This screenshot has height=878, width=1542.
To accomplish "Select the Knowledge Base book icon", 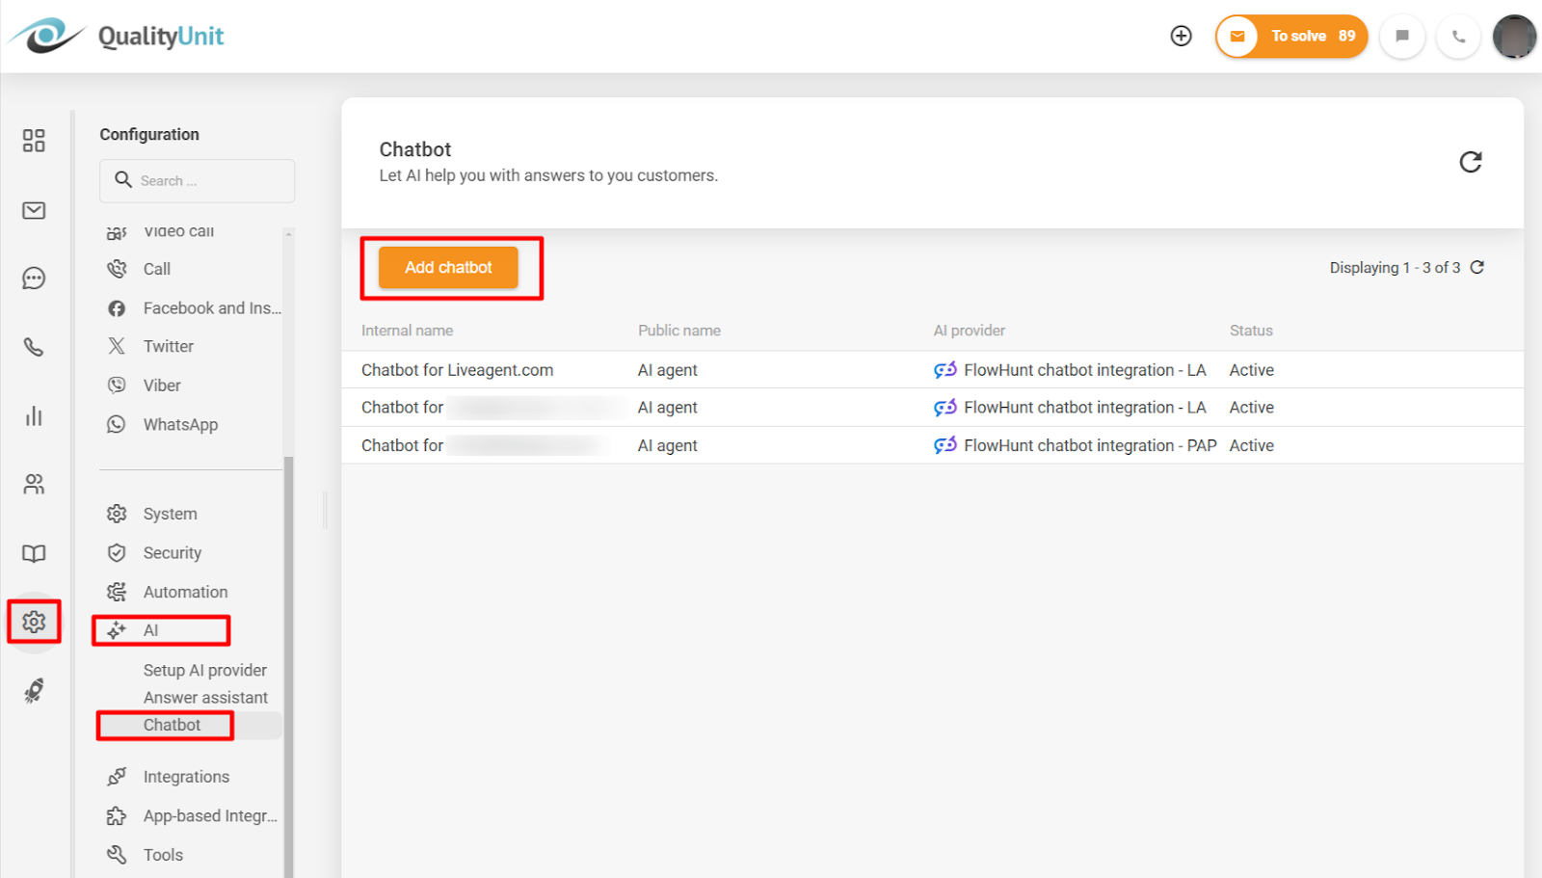I will 34,553.
